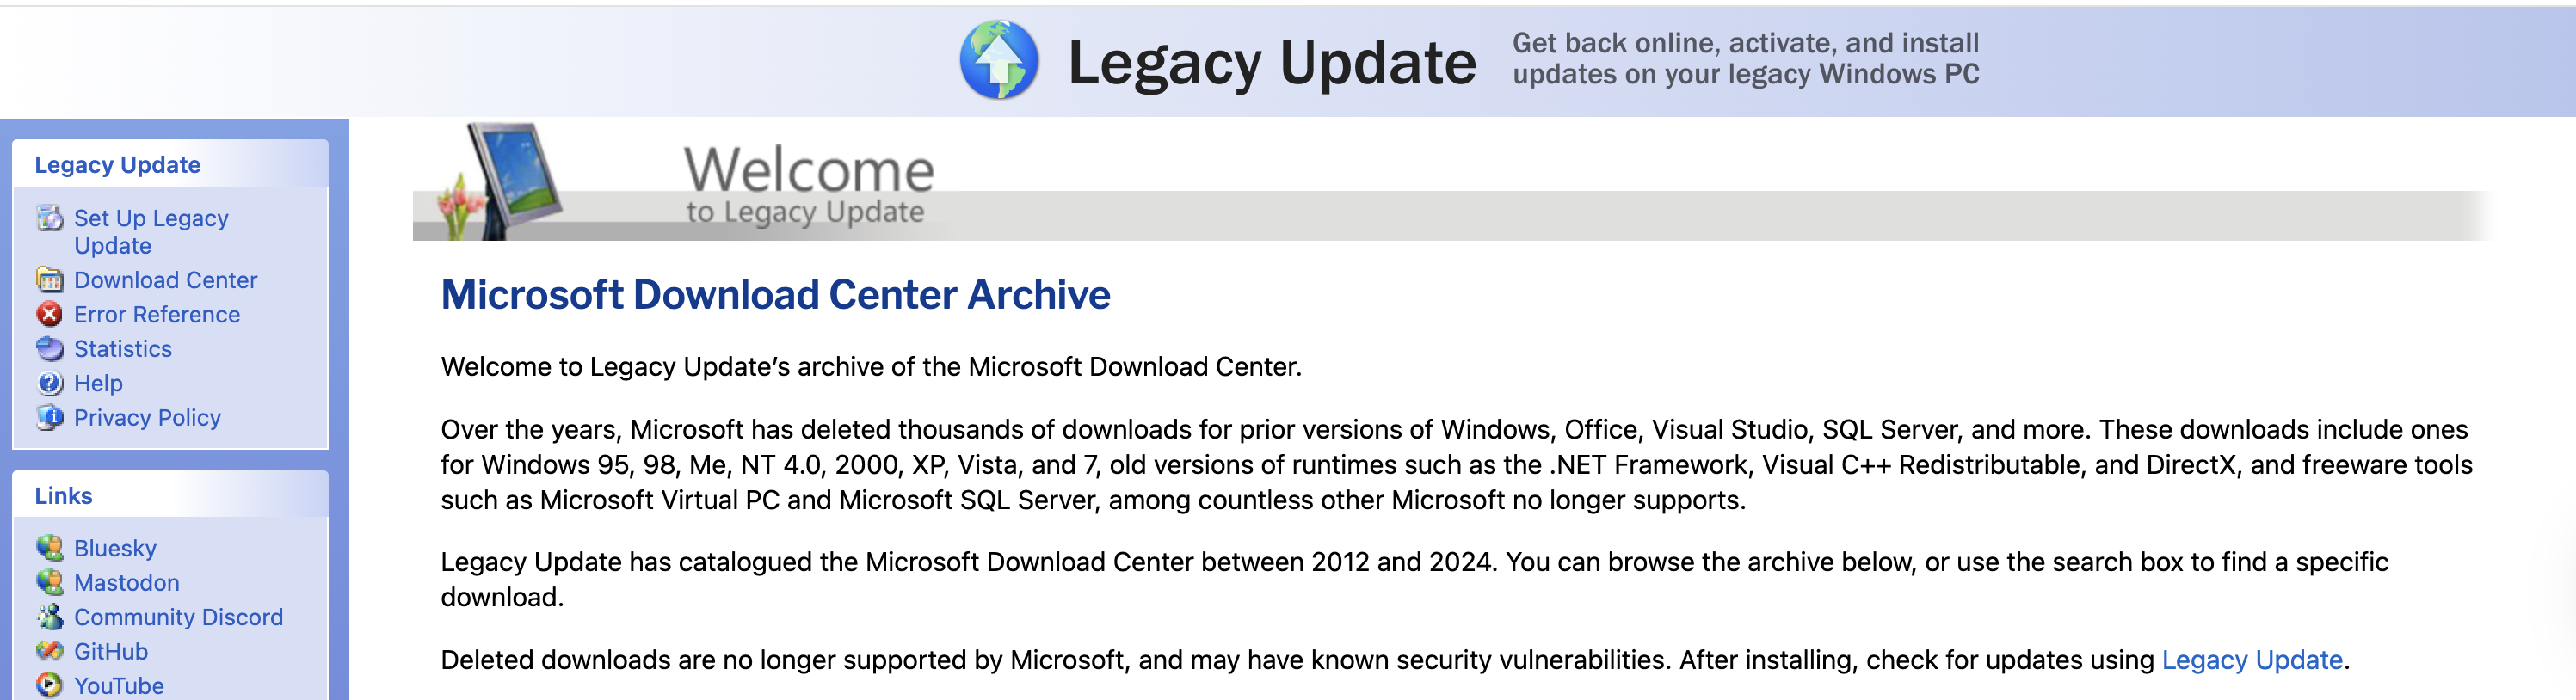Click the Error Reference red icon

[x=48, y=314]
